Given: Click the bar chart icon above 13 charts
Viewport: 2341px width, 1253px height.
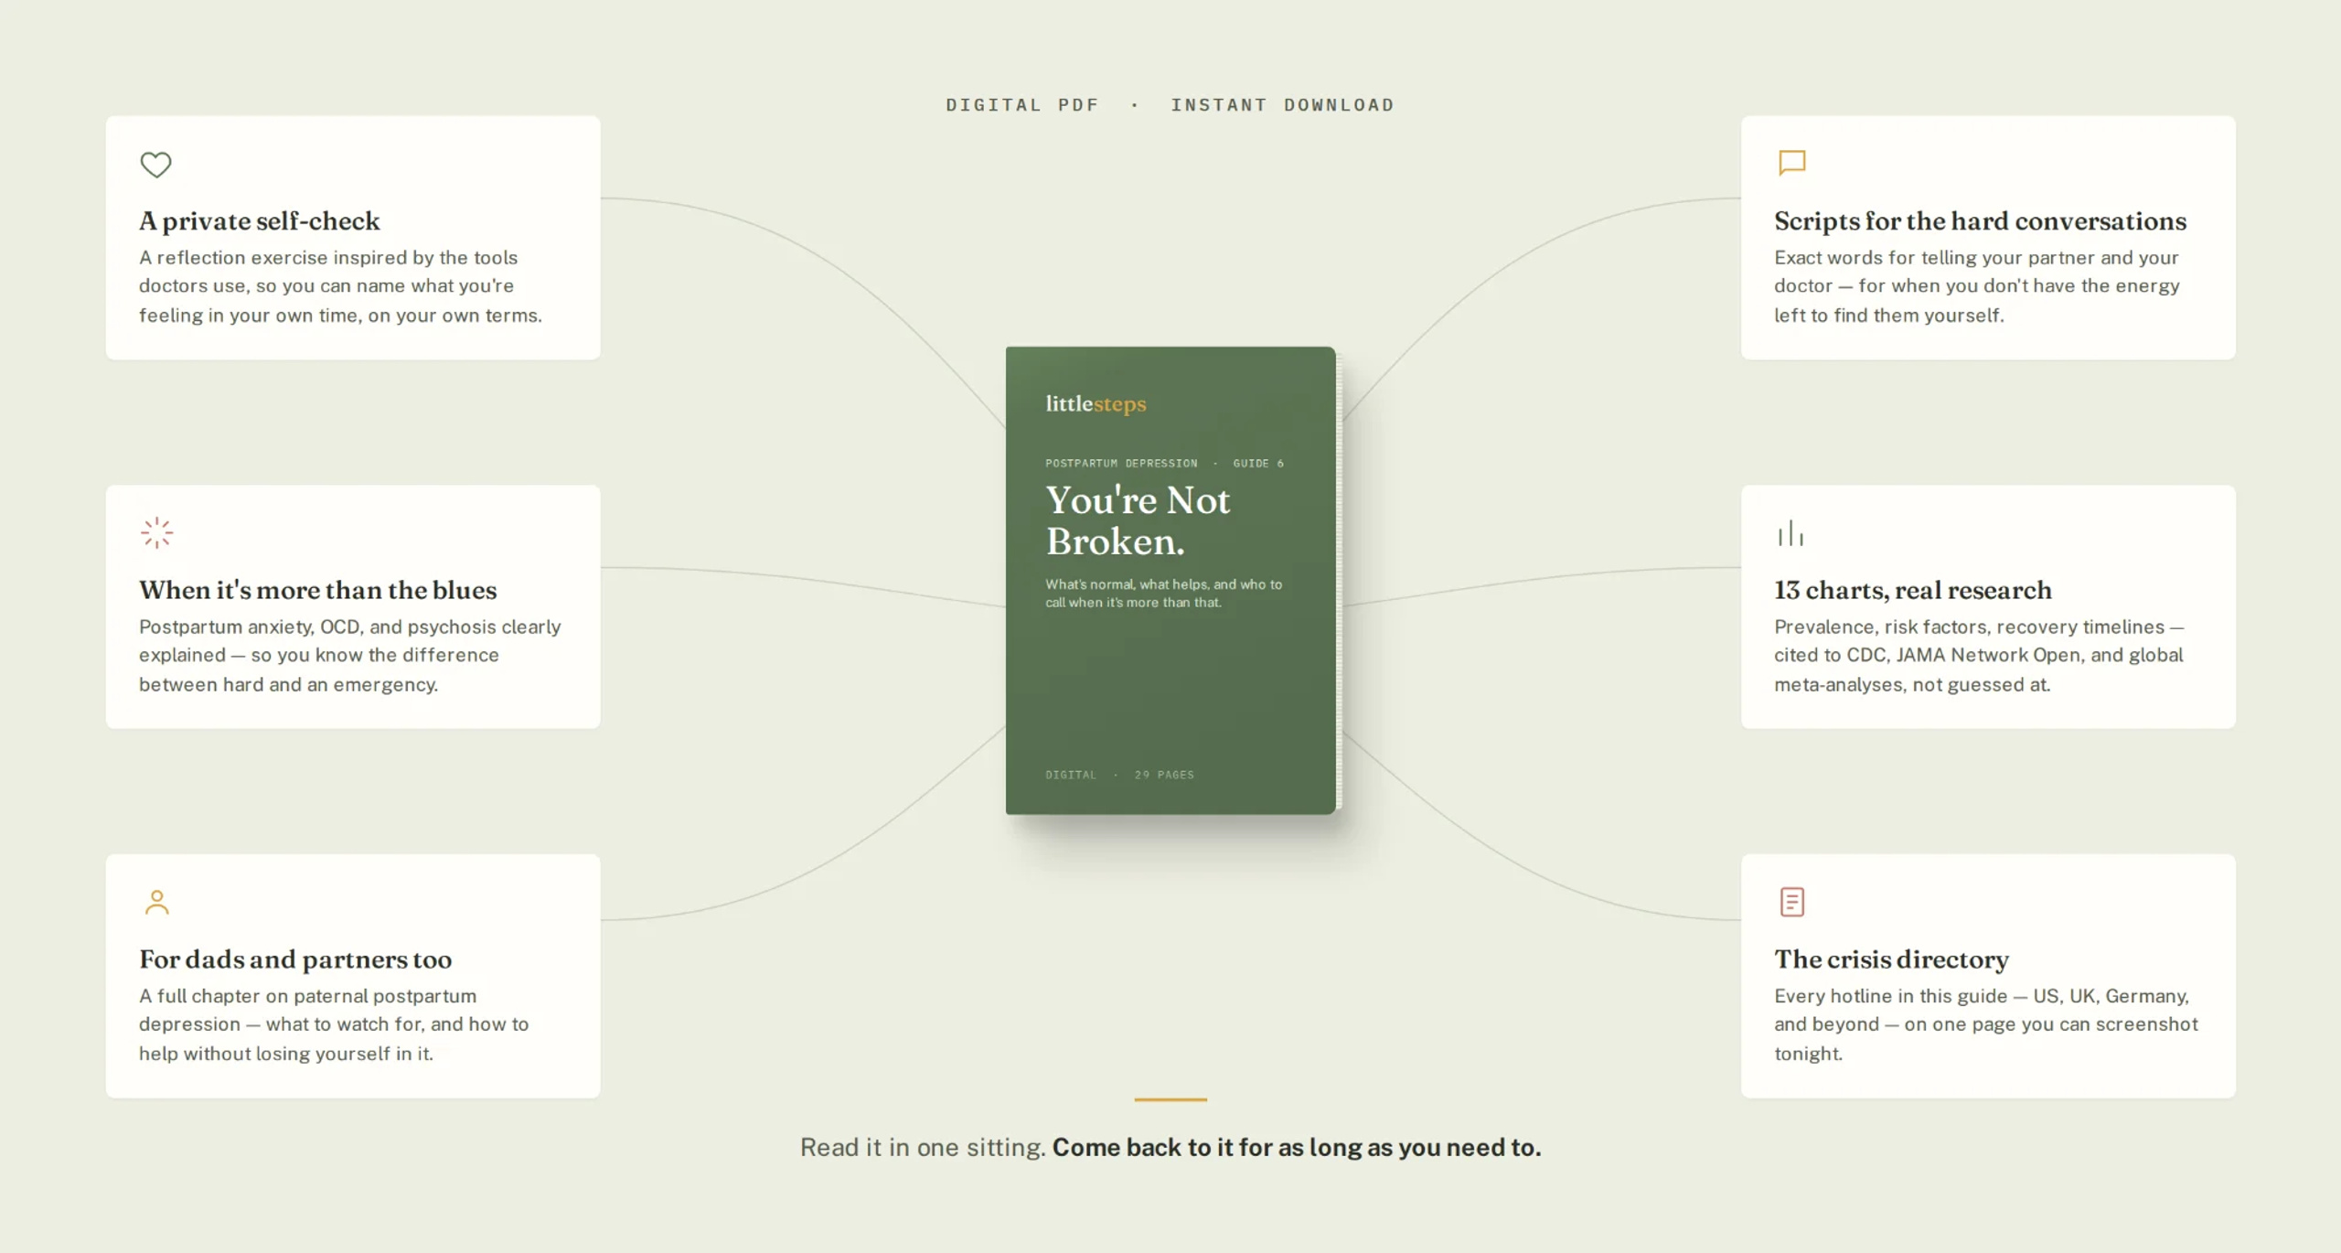Looking at the screenshot, I should click(x=1790, y=533).
